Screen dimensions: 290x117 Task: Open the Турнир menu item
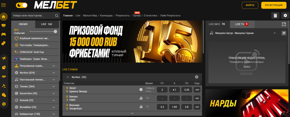coord(137,16)
